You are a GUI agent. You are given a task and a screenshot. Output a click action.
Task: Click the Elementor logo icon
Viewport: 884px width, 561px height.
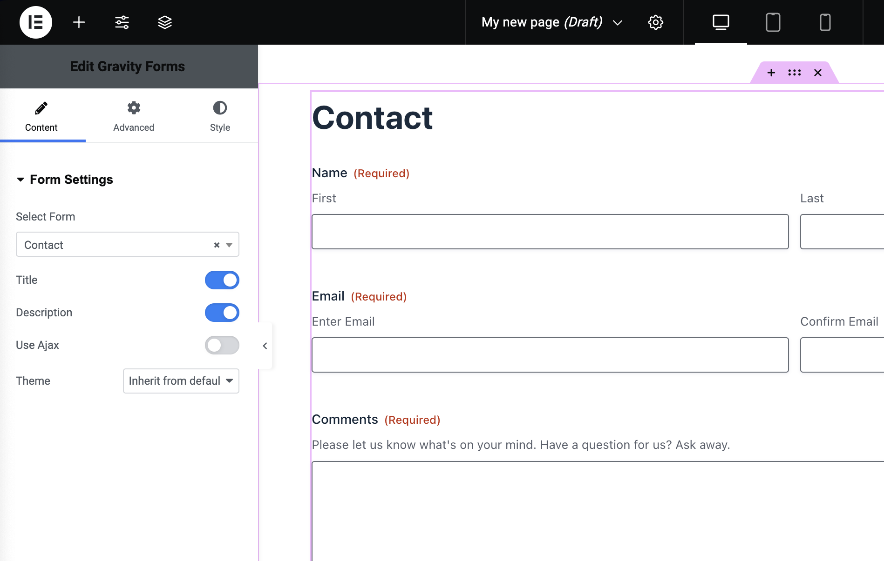coord(36,22)
